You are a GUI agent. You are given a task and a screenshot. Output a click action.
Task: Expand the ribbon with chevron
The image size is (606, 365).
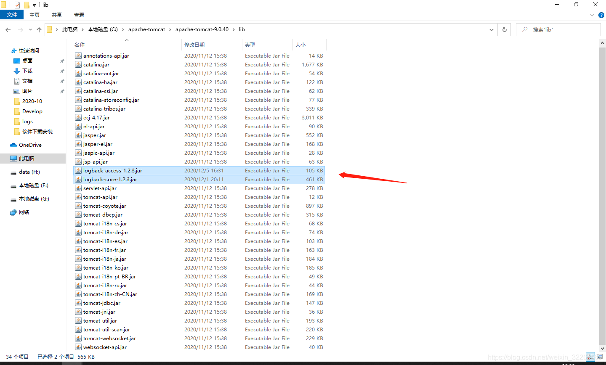[593, 15]
